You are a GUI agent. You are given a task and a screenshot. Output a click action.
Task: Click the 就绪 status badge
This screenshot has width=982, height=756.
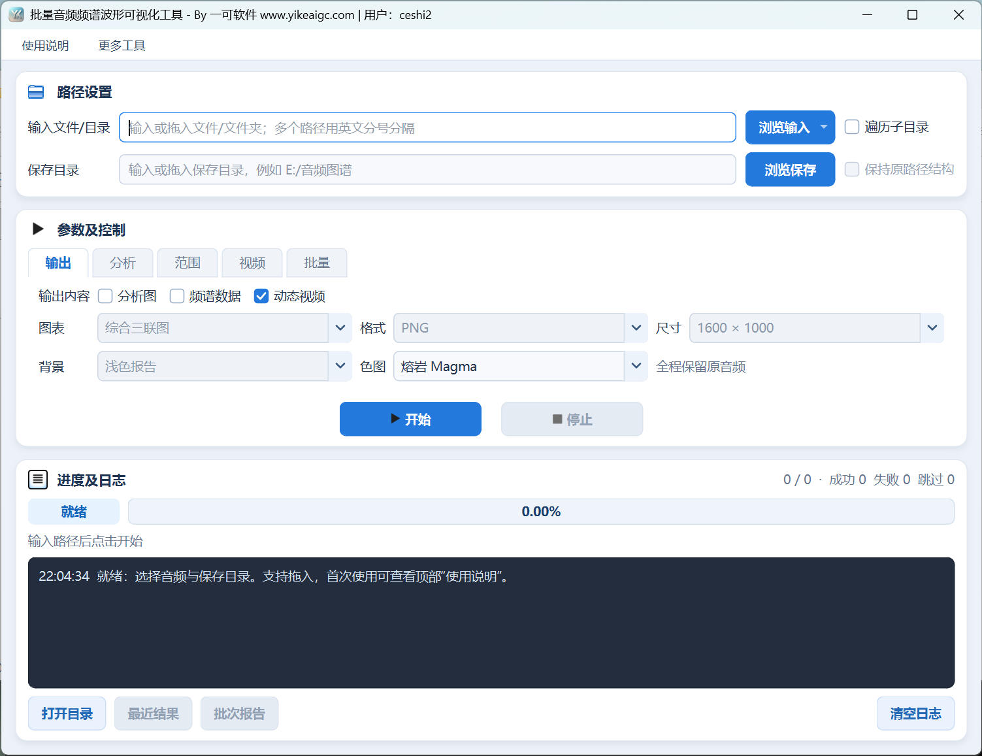click(74, 512)
